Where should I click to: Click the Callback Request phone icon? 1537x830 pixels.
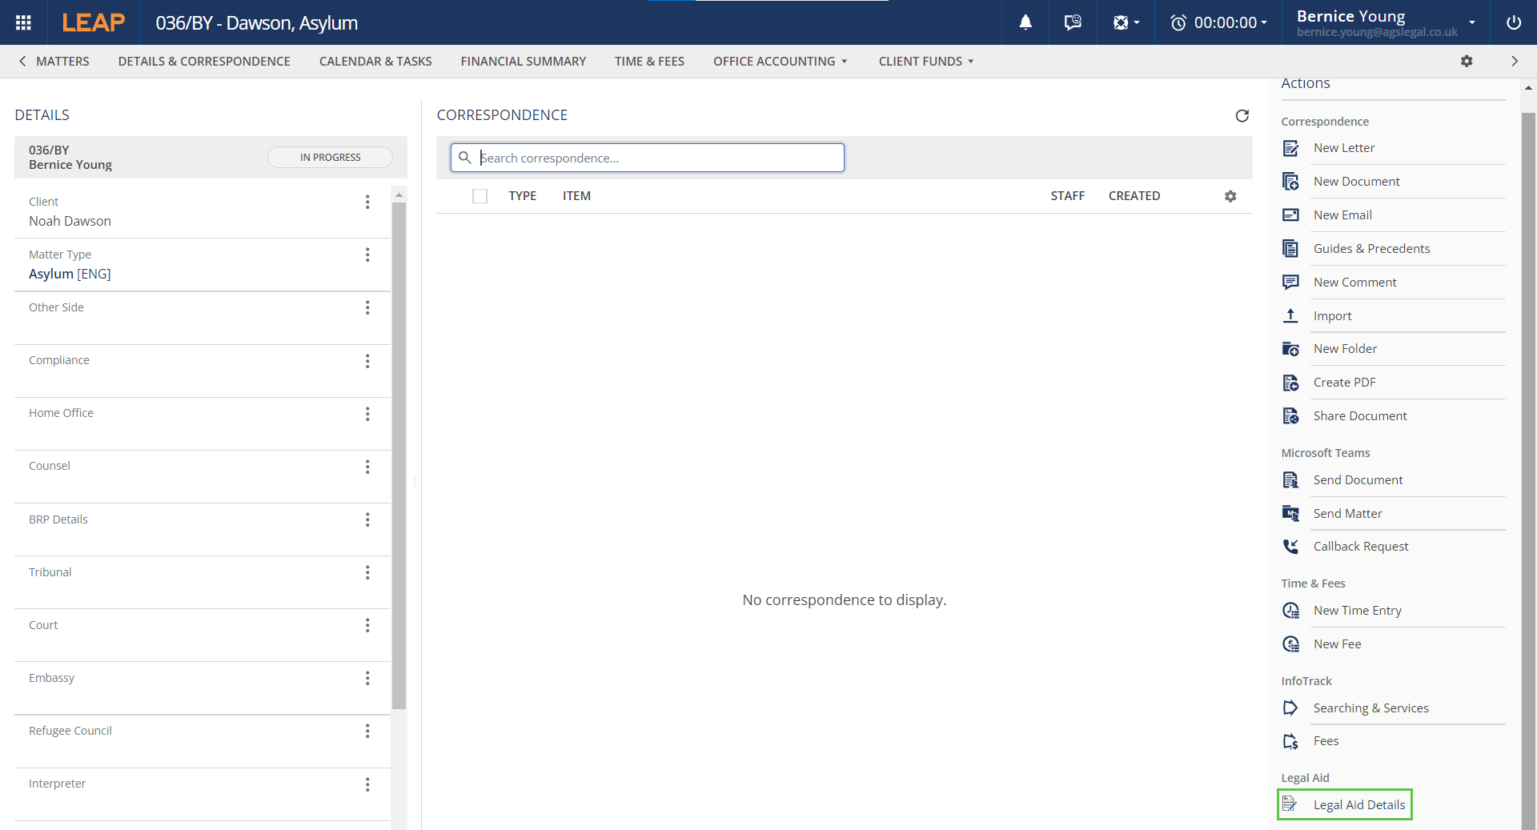[x=1290, y=547]
